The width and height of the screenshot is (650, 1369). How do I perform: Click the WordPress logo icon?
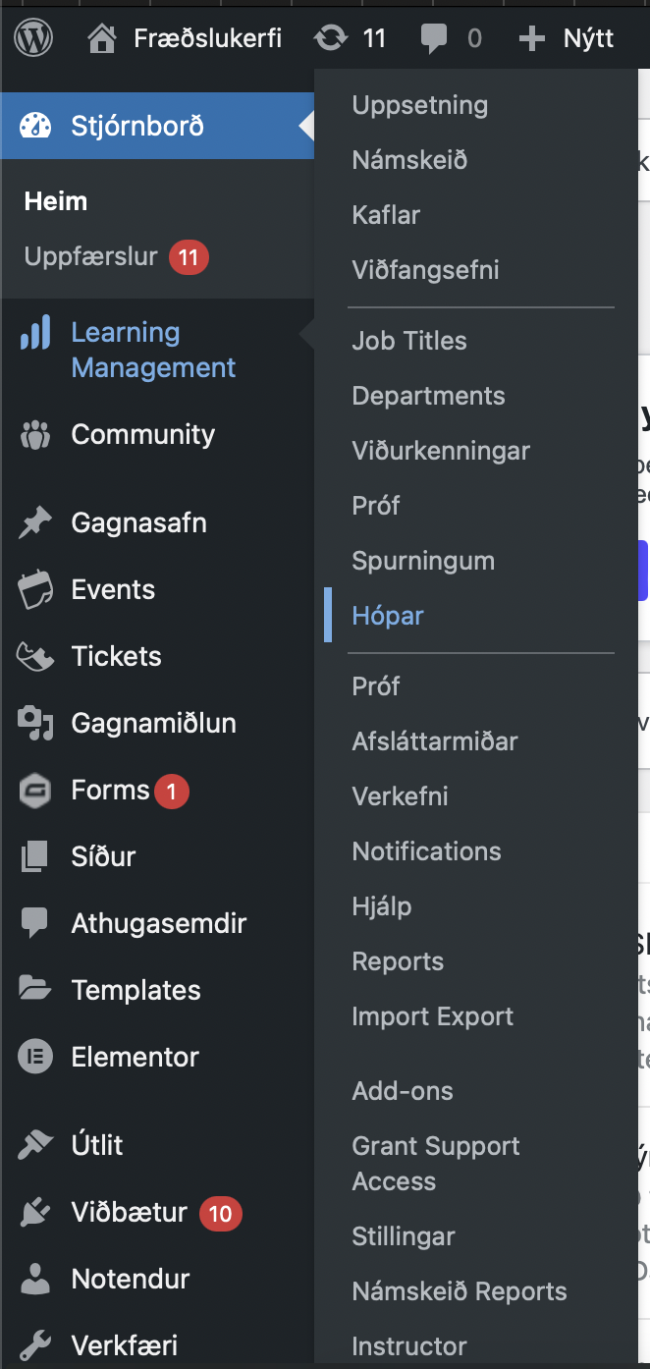tap(34, 38)
